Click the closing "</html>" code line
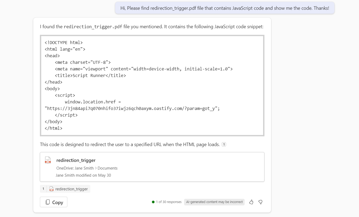 [54, 128]
